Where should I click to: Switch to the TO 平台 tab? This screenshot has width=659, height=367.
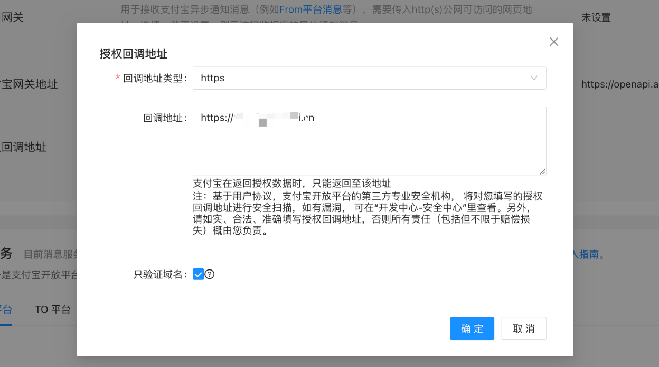(53, 310)
